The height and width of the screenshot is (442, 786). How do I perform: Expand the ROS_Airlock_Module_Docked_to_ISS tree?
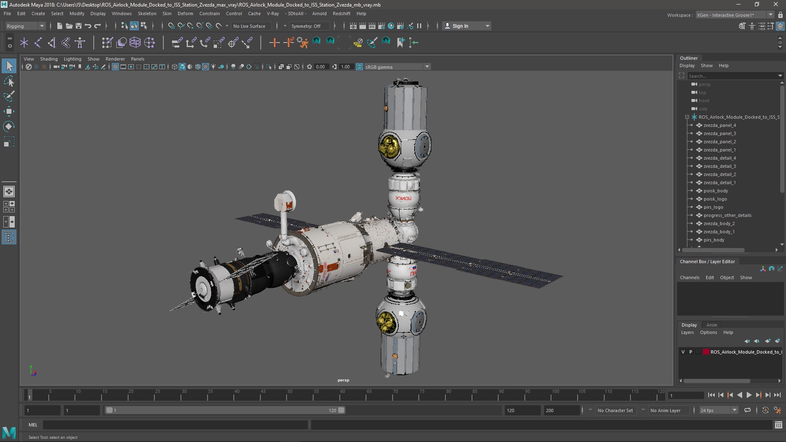click(685, 117)
